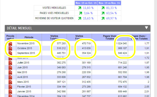Click the Janvier 2015 period cell
Viewport: 157px width, 97px height.
tap(24, 92)
